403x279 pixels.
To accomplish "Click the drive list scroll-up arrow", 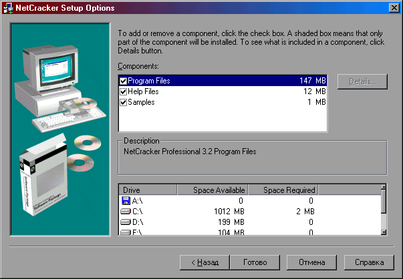I will click(x=384, y=187).
